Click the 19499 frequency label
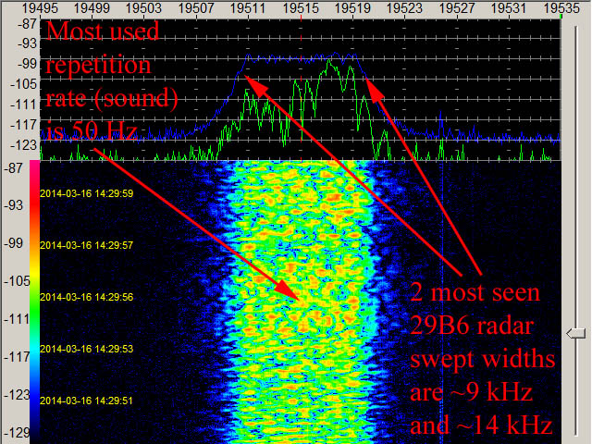This screenshot has width=592, height=444. (x=92, y=8)
